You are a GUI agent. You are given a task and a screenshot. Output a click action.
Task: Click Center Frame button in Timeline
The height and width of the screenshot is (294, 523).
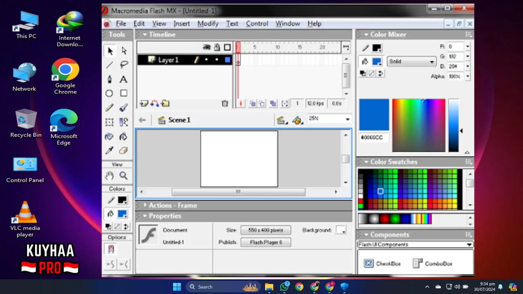241,104
